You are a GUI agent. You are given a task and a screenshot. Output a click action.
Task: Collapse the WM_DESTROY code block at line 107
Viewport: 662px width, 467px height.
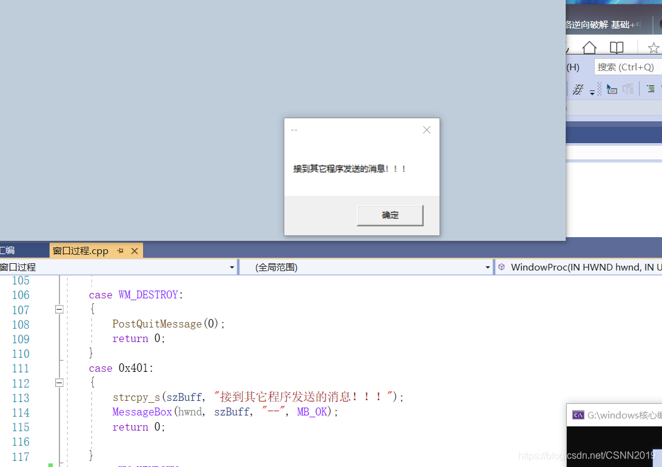pyautogui.click(x=59, y=309)
